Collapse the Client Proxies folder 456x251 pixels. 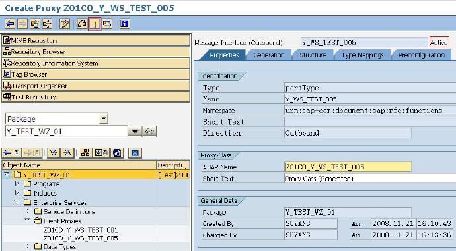pos(27,221)
